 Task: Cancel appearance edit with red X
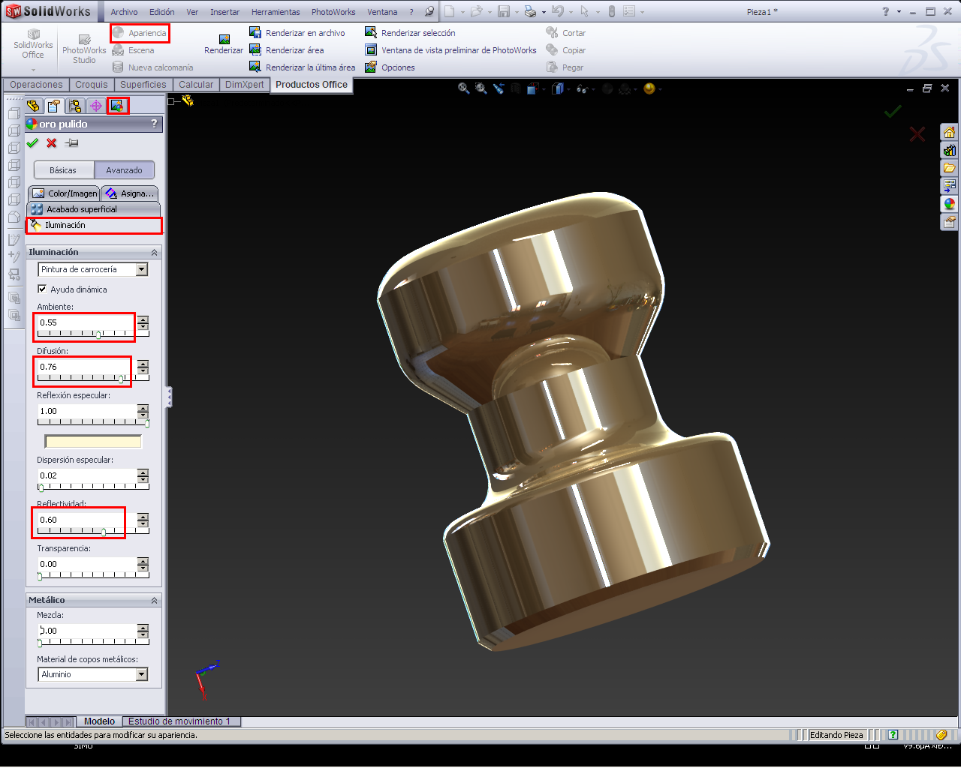pyautogui.click(x=52, y=143)
